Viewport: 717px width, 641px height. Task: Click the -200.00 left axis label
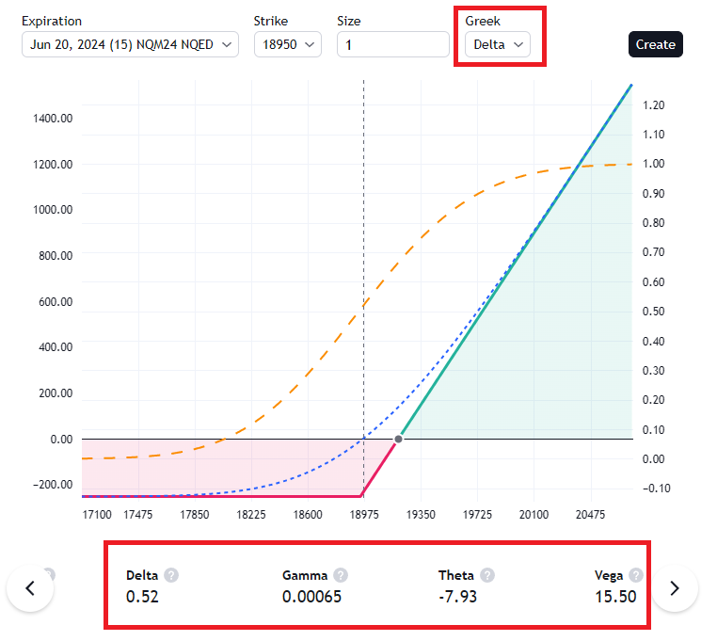pos(53,485)
